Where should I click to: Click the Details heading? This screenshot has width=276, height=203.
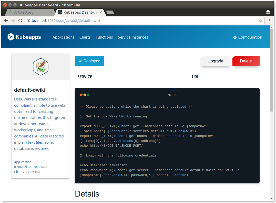(87, 194)
